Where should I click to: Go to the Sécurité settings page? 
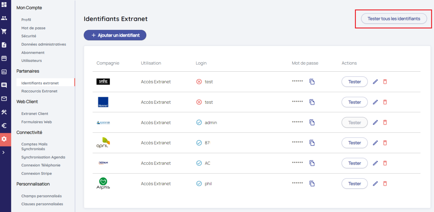tap(29, 36)
